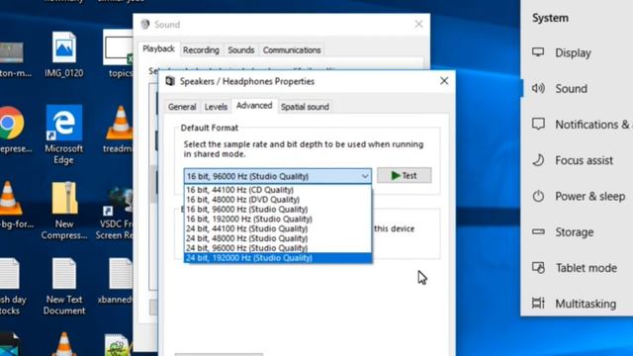
Task: Choose 24 bit, 44100 Hz (Studio Quality)
Action: (278, 228)
